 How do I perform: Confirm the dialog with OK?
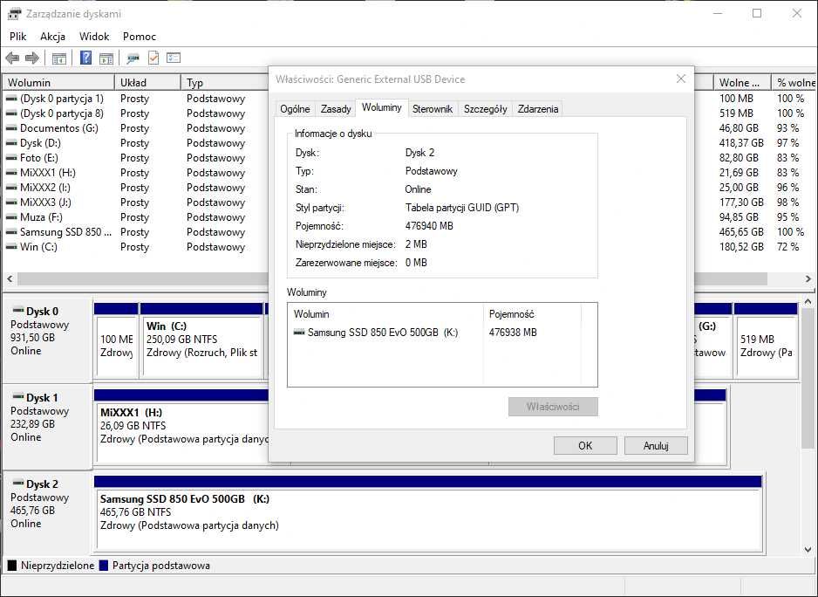pyautogui.click(x=585, y=445)
